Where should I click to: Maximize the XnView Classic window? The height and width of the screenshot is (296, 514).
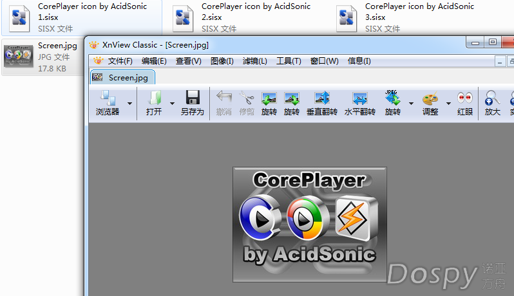492,42
